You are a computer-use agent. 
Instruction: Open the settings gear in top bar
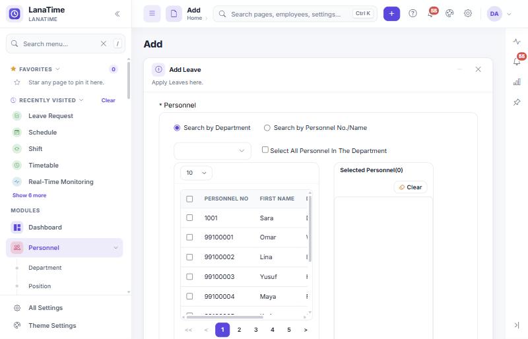468,13
